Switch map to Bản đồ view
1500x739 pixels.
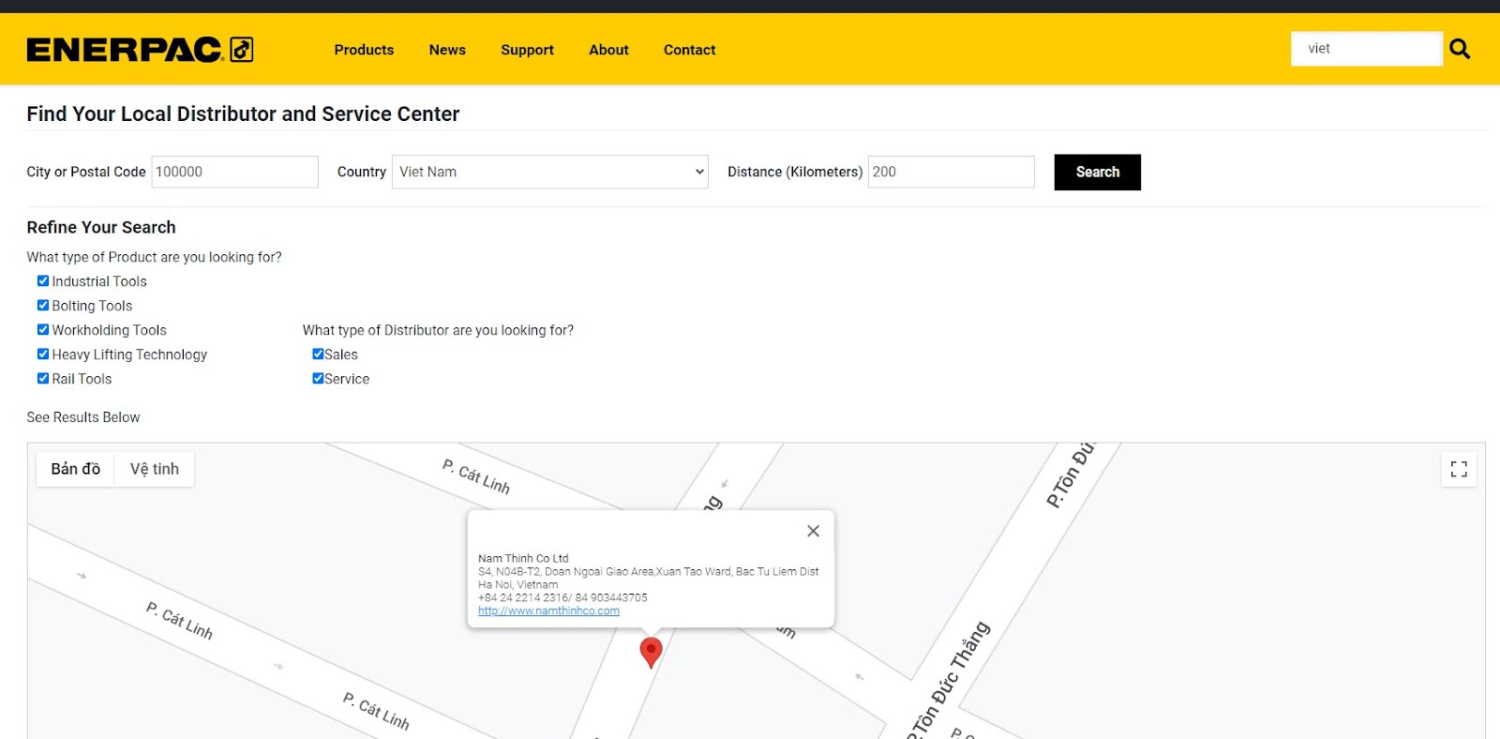[x=76, y=469]
